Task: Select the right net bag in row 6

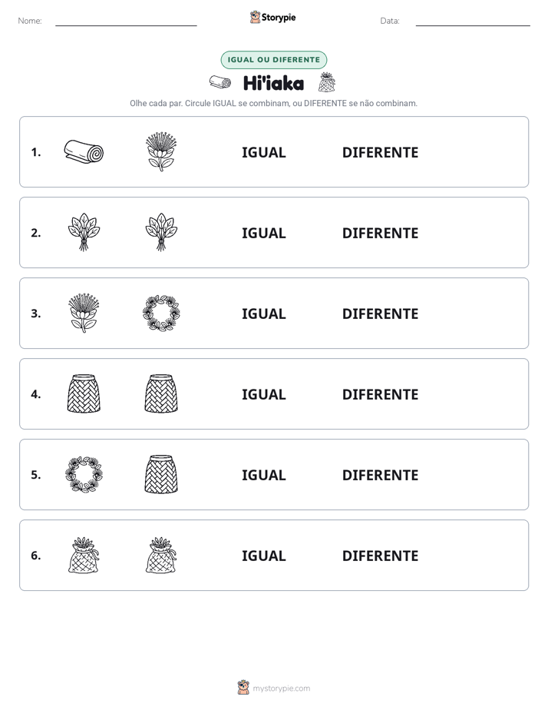Action: (161, 555)
